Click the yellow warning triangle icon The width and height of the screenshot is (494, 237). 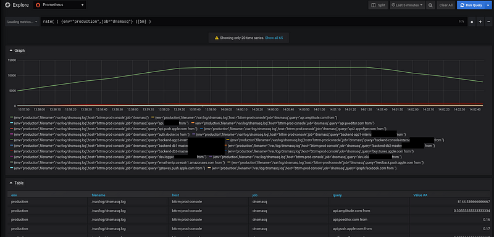217,38
